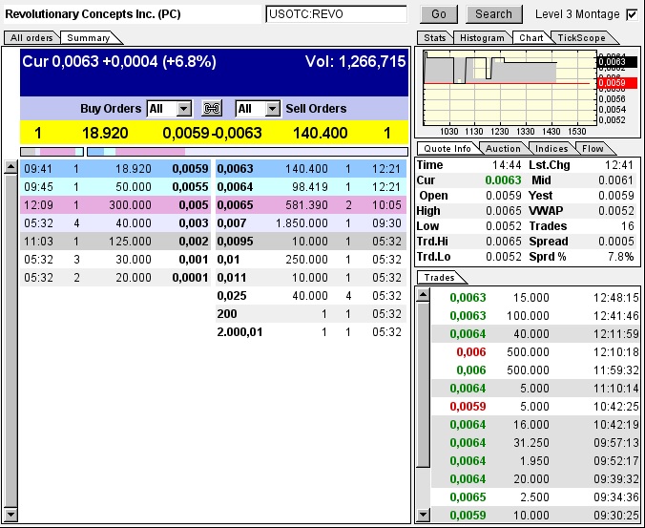645x528 pixels.
Task: Open the Buy Orders All dropdown
Action: pos(183,109)
